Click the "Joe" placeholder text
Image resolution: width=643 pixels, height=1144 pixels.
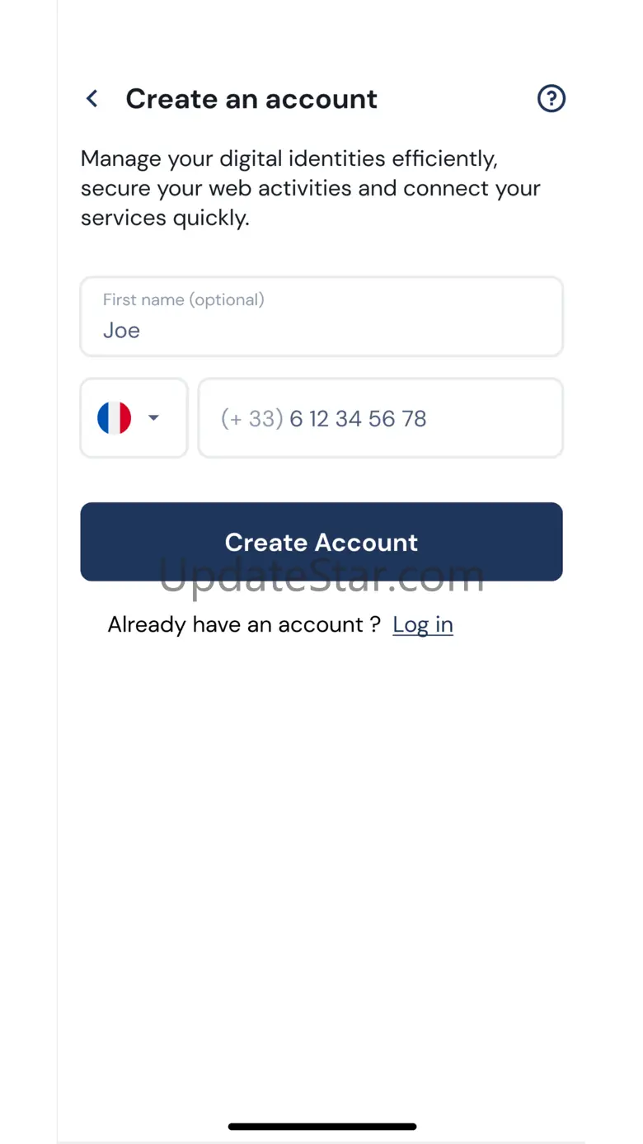pyautogui.click(x=121, y=331)
